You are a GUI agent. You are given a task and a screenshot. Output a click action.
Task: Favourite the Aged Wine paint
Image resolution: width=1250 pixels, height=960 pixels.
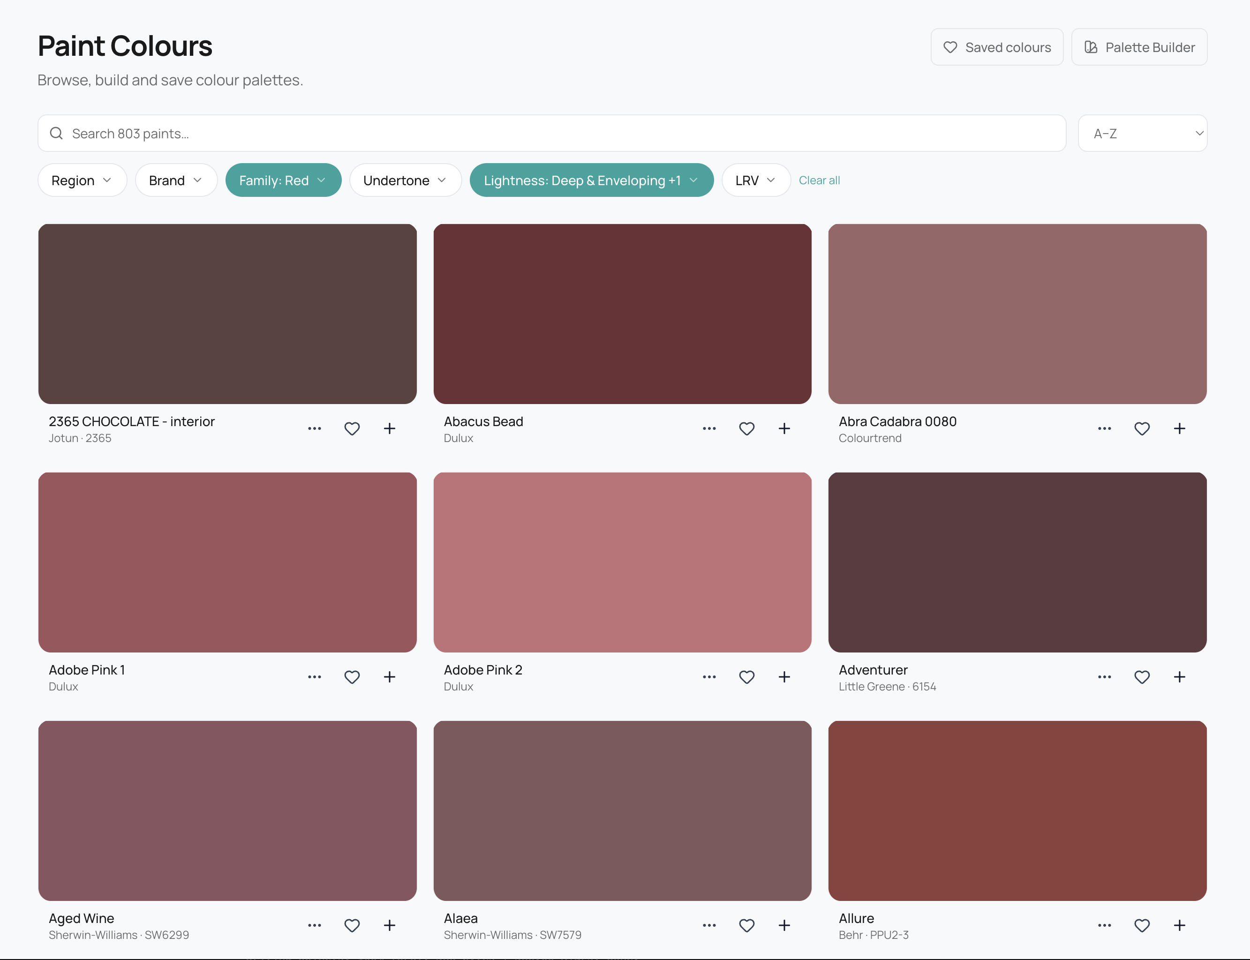point(352,925)
